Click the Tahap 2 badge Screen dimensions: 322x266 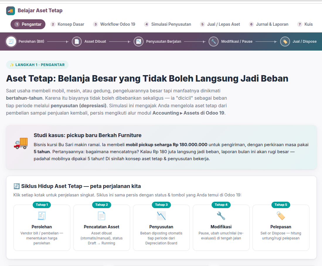[101, 205]
